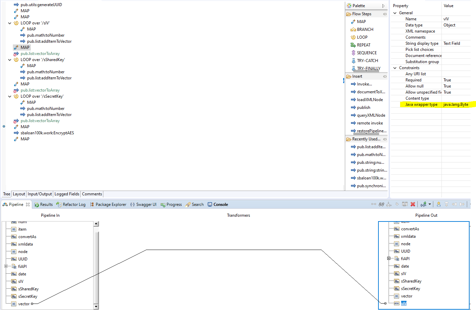Expand the fiAPI document in Pipeline In
476x310 pixels.
[6, 266]
